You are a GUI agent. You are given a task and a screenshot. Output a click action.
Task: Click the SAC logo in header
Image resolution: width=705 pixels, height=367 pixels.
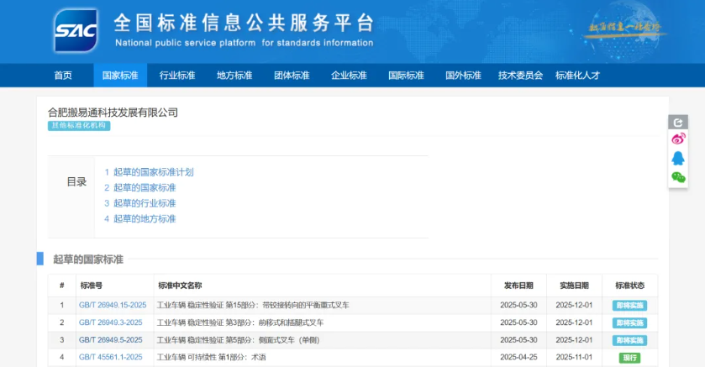click(76, 31)
